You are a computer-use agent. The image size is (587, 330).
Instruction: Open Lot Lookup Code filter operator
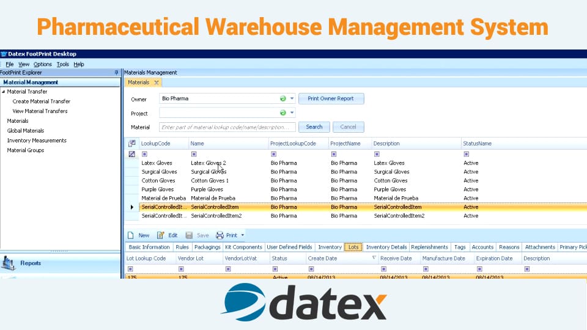[x=130, y=269]
